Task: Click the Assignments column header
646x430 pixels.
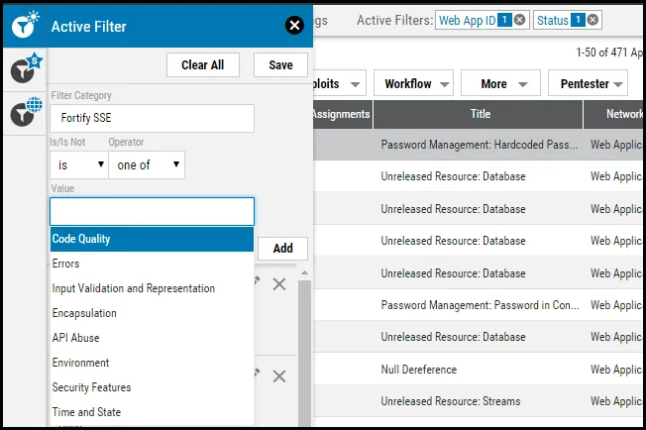Action: point(343,114)
